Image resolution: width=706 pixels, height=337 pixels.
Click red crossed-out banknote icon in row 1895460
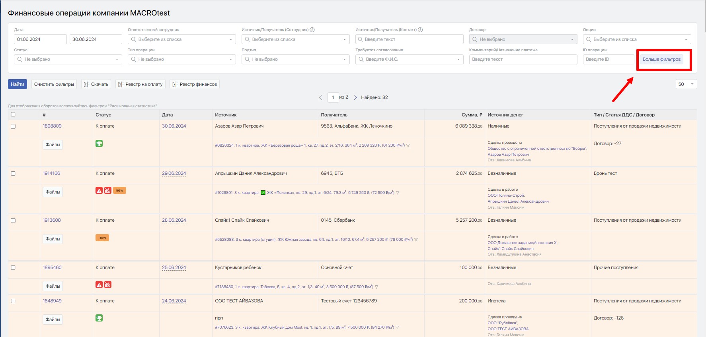pyautogui.click(x=108, y=285)
